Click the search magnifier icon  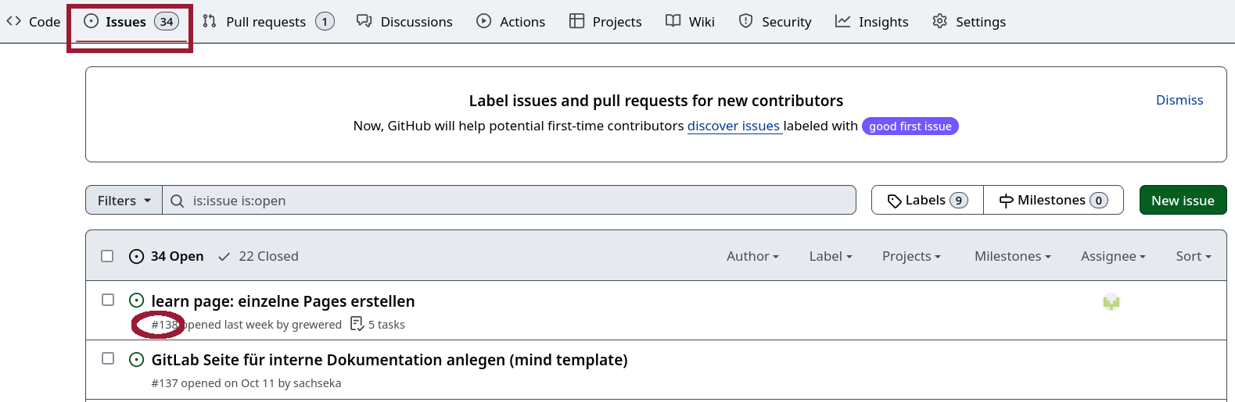pos(178,201)
